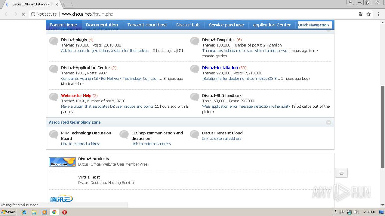Image resolution: width=385 pixels, height=216 pixels.
Task: Click the Webmaster Help forum bubble icon
Action: click(54, 97)
